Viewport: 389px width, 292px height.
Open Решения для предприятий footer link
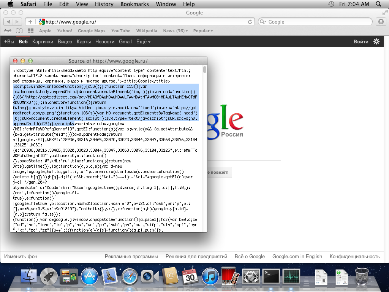196,257
